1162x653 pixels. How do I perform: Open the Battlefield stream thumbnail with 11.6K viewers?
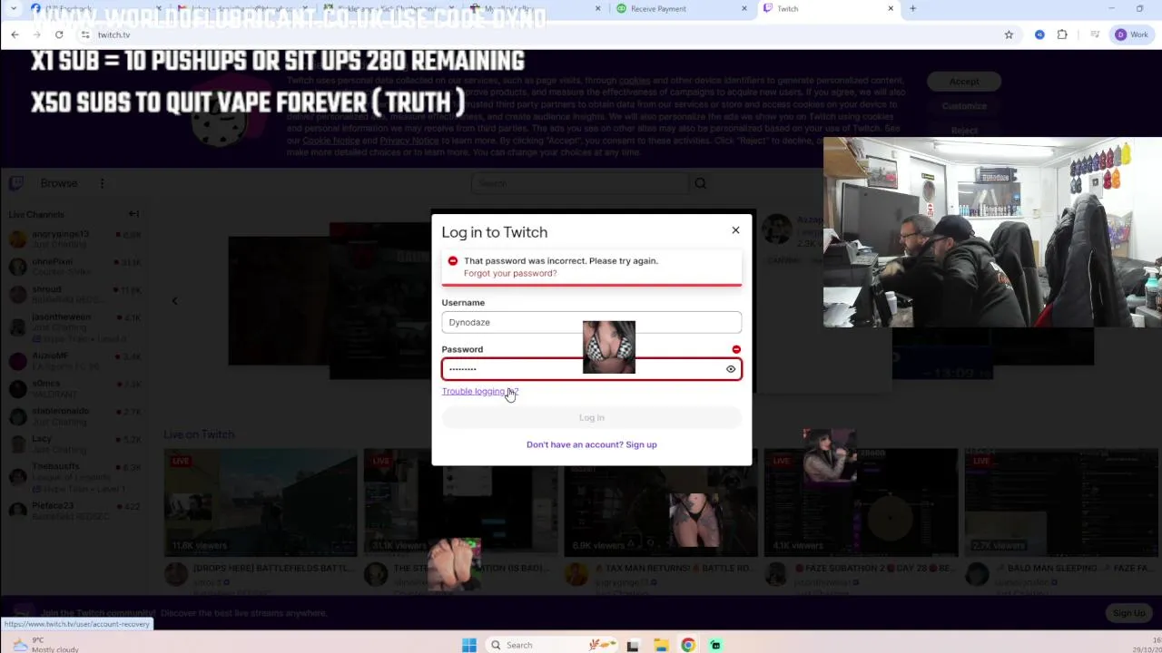(x=261, y=502)
